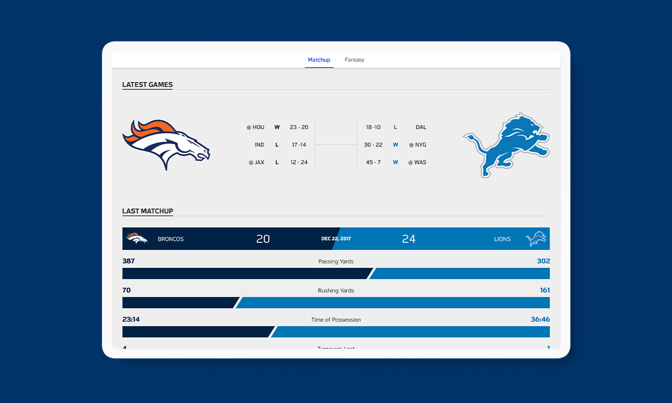This screenshot has height=403, width=672.
Task: Click the small Lions logo in scoreboard
Action: [x=536, y=239]
